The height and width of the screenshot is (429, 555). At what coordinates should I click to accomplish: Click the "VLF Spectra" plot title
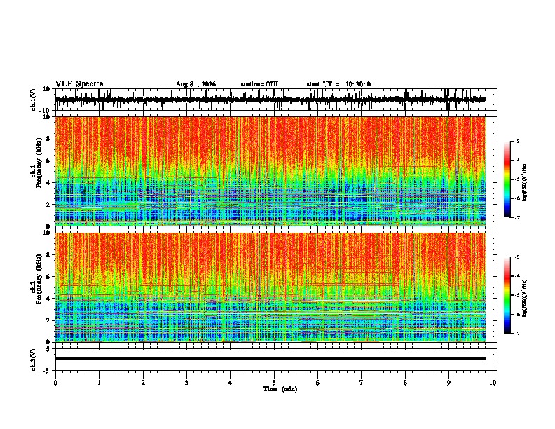click(79, 83)
